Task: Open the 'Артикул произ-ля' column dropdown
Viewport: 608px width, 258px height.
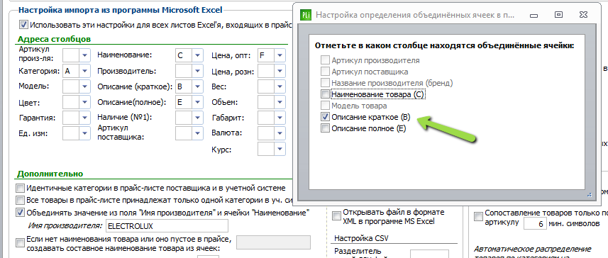Action: 84,56
